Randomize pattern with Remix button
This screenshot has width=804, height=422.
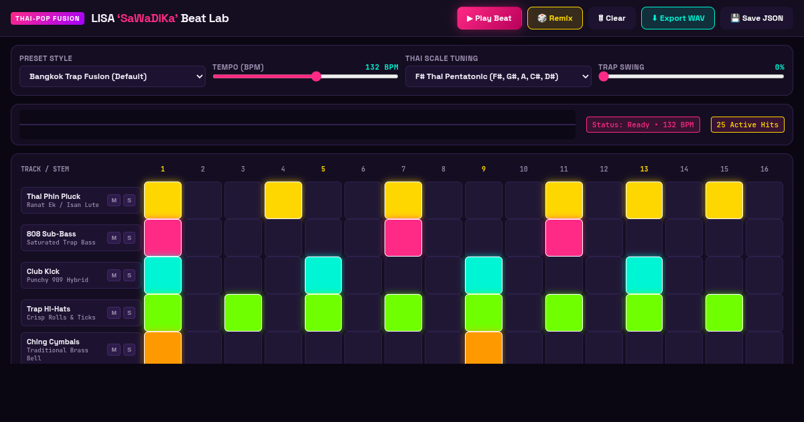(555, 18)
